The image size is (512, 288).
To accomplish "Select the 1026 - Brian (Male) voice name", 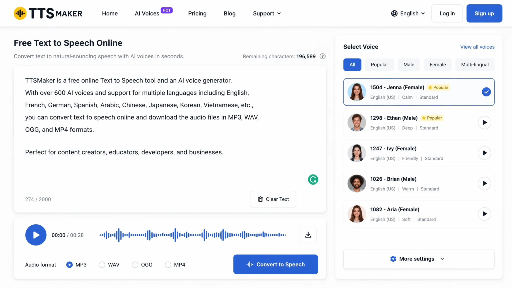I will pos(393,179).
